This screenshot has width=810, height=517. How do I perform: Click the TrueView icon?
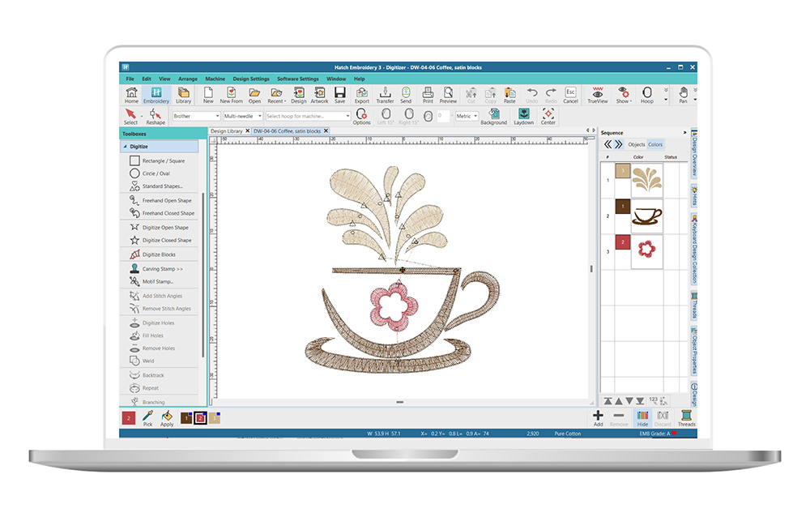coord(597,95)
